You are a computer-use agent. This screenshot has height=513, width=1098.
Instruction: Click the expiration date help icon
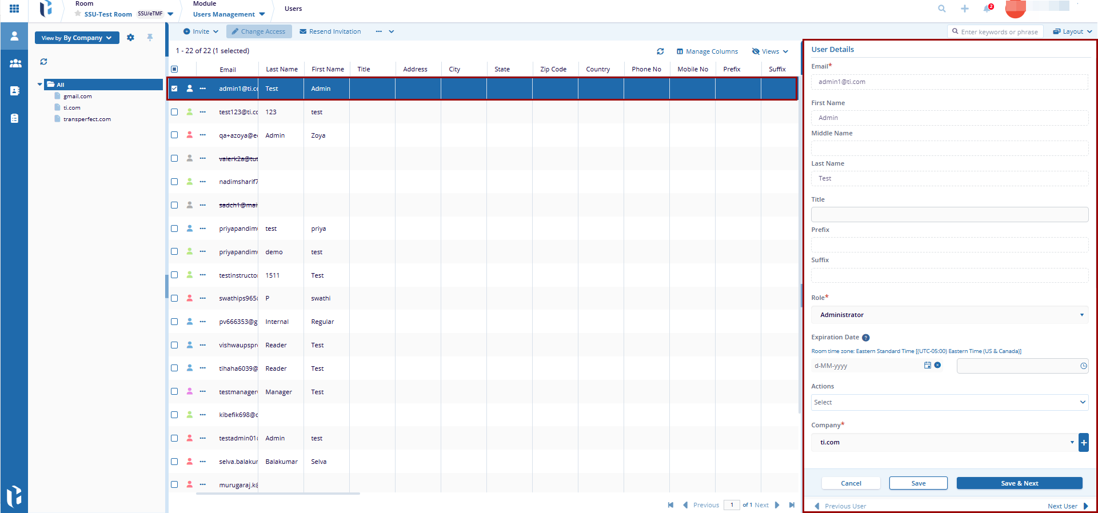click(x=865, y=338)
